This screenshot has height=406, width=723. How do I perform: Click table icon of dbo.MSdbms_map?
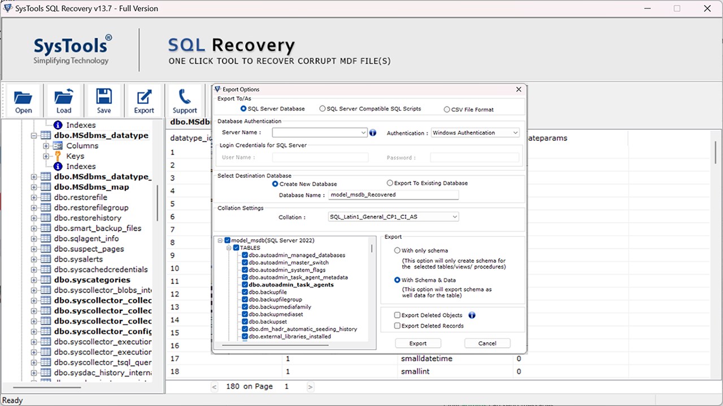pos(45,187)
